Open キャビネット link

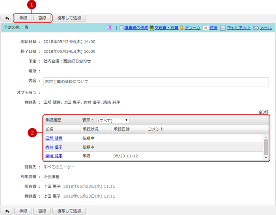[x=239, y=28]
